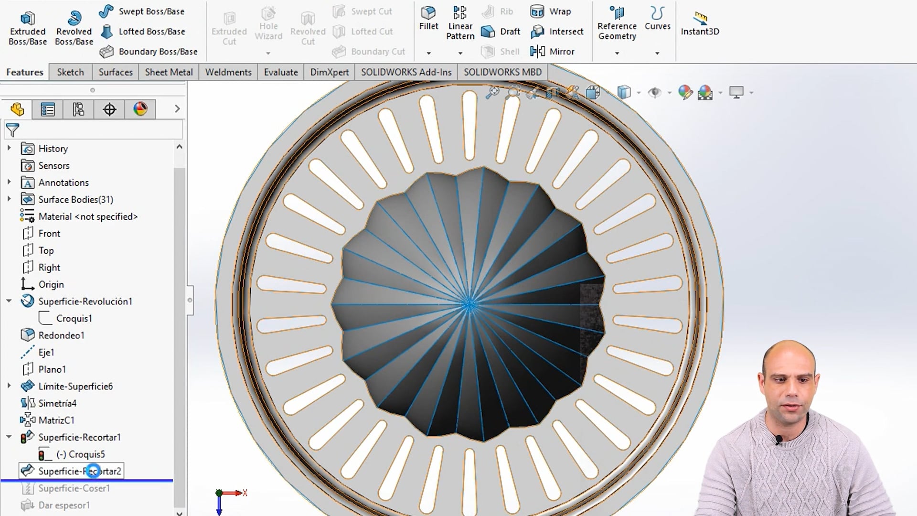Viewport: 917px width, 516px height.
Task: Open Display Style dropdown arrow
Action: 639,93
